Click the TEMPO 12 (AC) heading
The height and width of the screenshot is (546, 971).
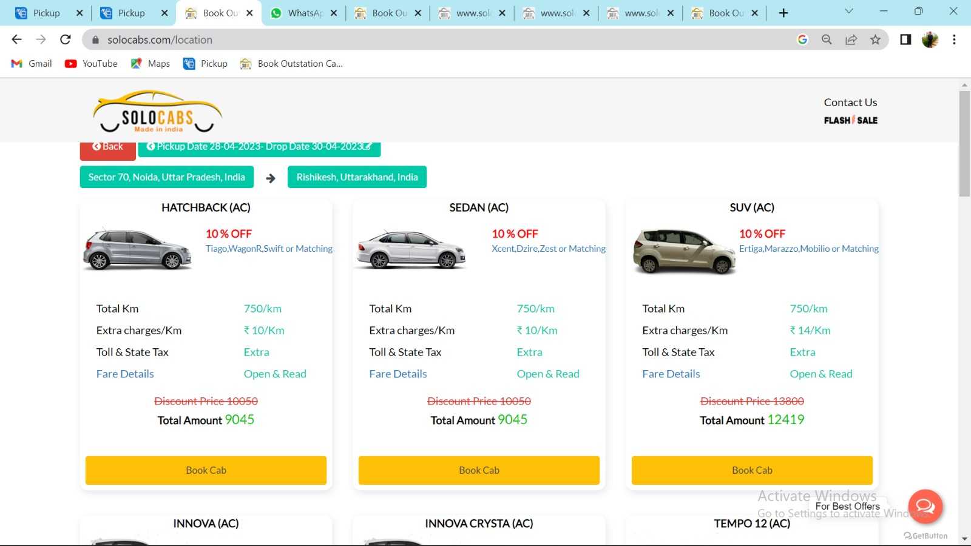[x=752, y=524]
